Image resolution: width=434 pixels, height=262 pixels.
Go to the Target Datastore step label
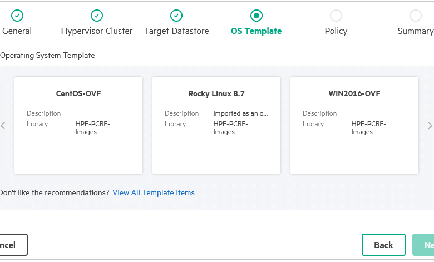176,31
